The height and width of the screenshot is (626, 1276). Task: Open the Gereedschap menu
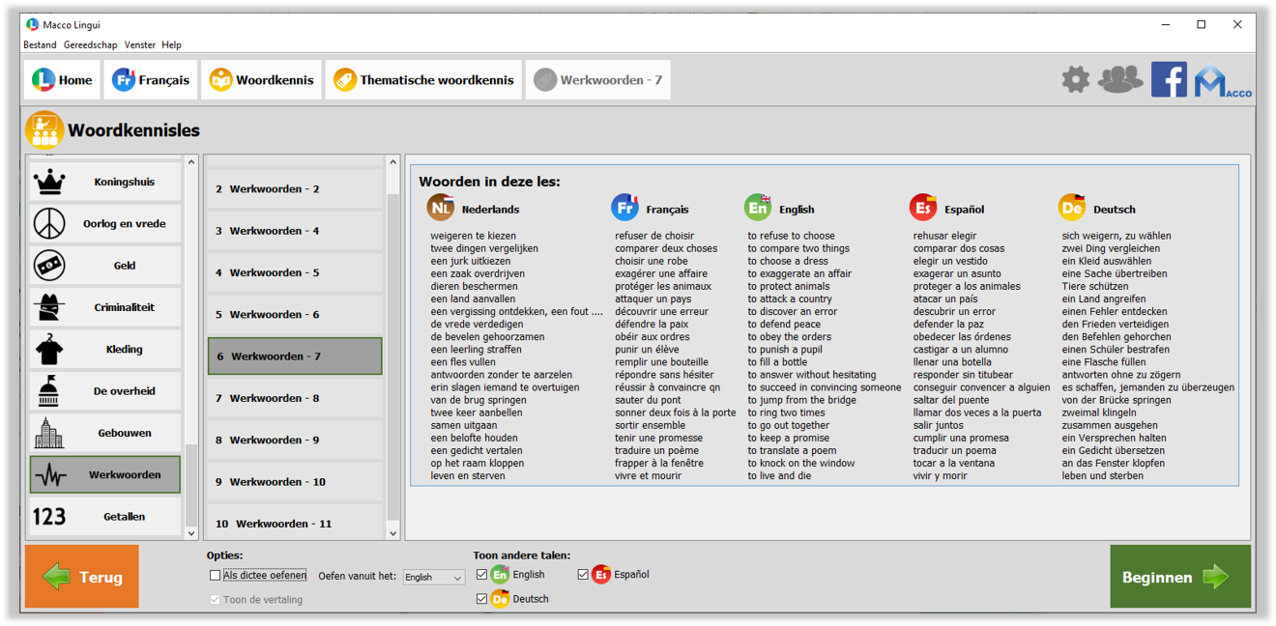[90, 44]
